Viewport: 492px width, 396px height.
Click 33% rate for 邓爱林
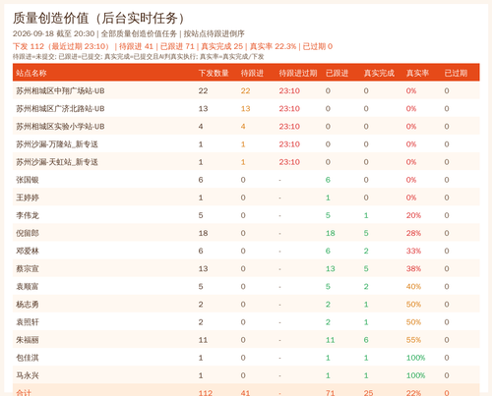click(413, 251)
